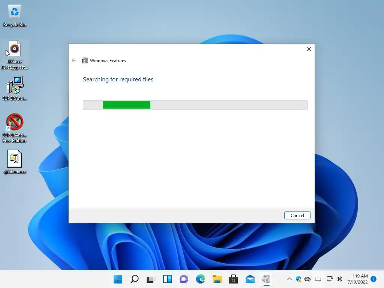Image resolution: width=384 pixels, height=288 pixels.
Task: Go back in Windows Features dialog
Action: (74, 60)
